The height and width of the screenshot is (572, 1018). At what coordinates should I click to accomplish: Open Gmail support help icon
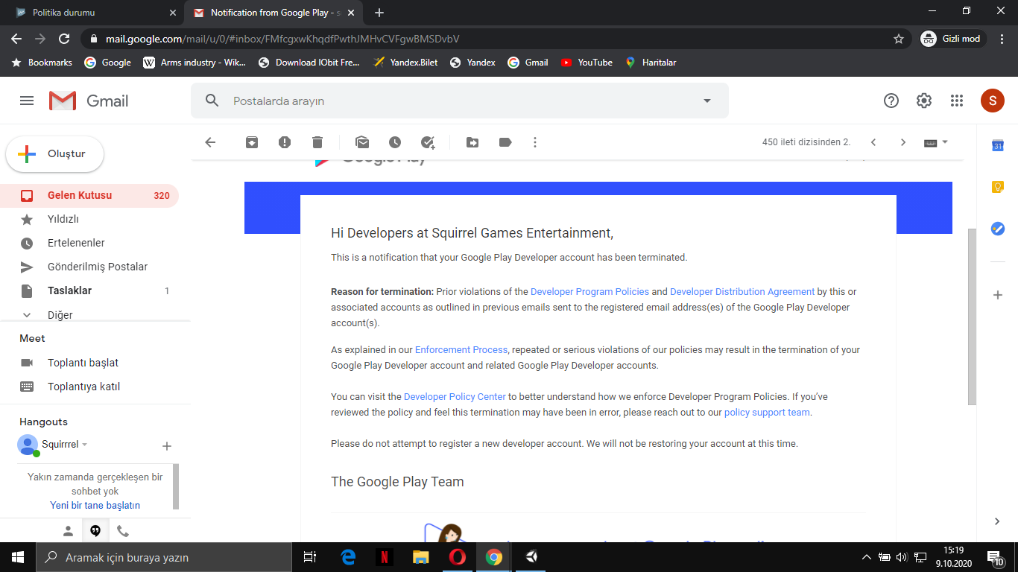pyautogui.click(x=891, y=101)
